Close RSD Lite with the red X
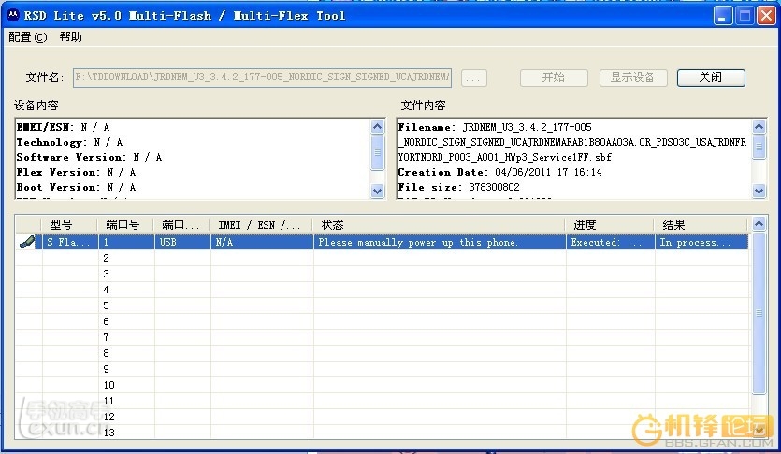This screenshot has width=781, height=454. pos(767,16)
